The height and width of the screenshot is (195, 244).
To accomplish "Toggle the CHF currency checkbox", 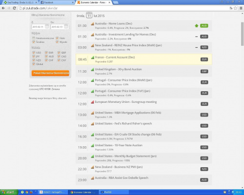I will 46,60.
